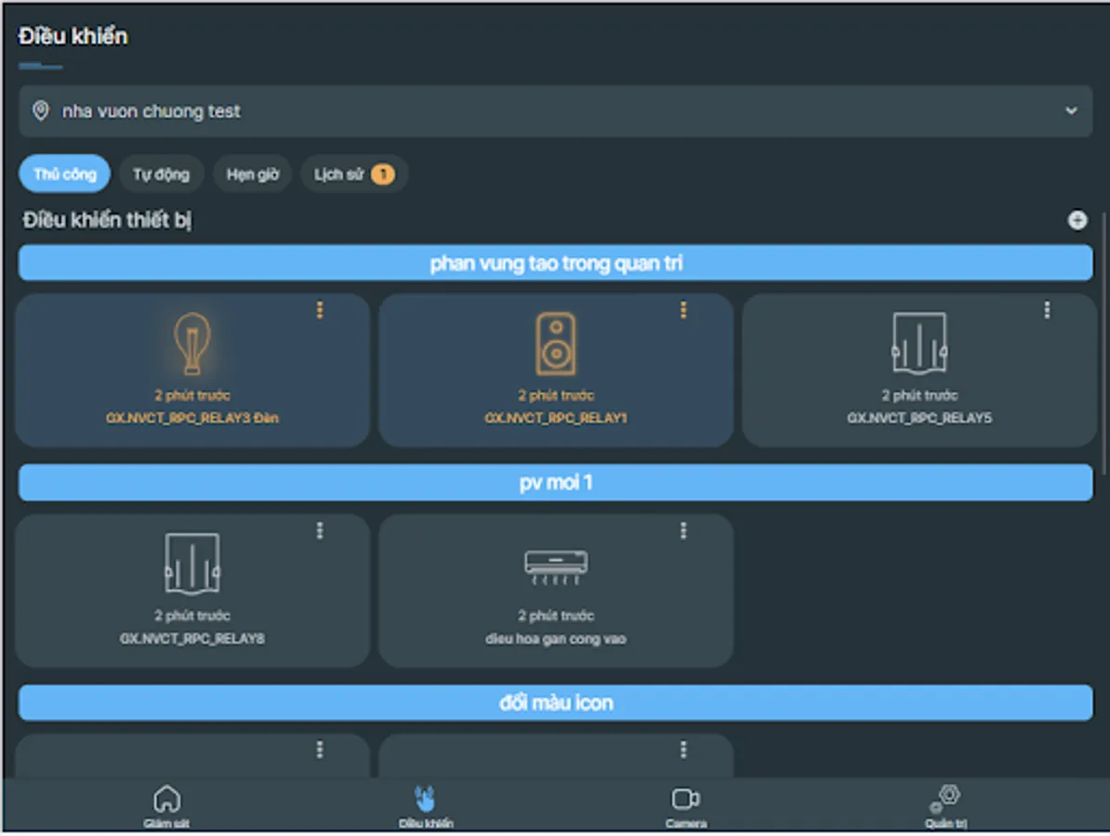Screen dimensions: 1110x836
Task: Add a new device with plus icon
Action: [x=1077, y=221]
